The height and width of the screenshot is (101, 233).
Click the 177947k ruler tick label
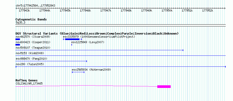(106, 10)
